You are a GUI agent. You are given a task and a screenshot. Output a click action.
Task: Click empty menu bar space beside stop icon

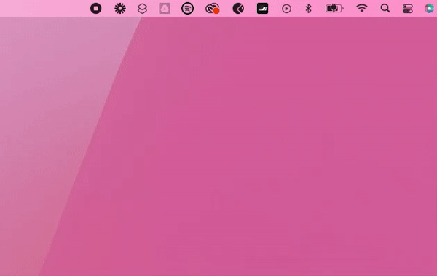pos(44,8)
